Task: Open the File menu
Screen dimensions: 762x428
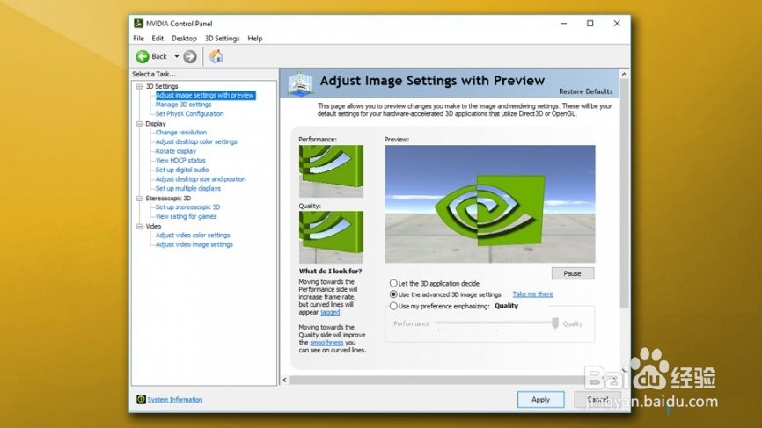Action: point(138,39)
